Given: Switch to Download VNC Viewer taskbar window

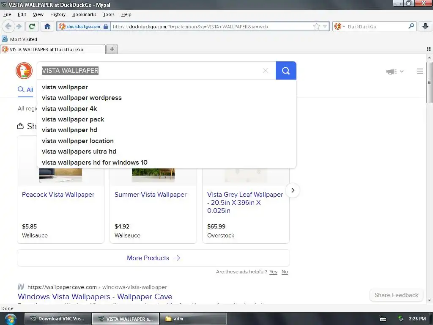Looking at the screenshot, I should pos(58,319).
